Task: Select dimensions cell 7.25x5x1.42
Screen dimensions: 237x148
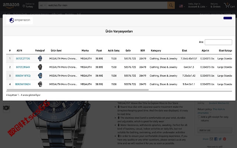Action: click(x=189, y=75)
